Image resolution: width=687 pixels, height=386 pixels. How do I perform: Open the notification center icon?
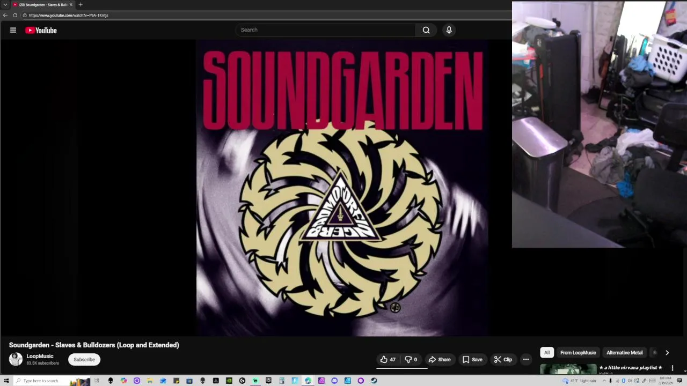[679, 381]
